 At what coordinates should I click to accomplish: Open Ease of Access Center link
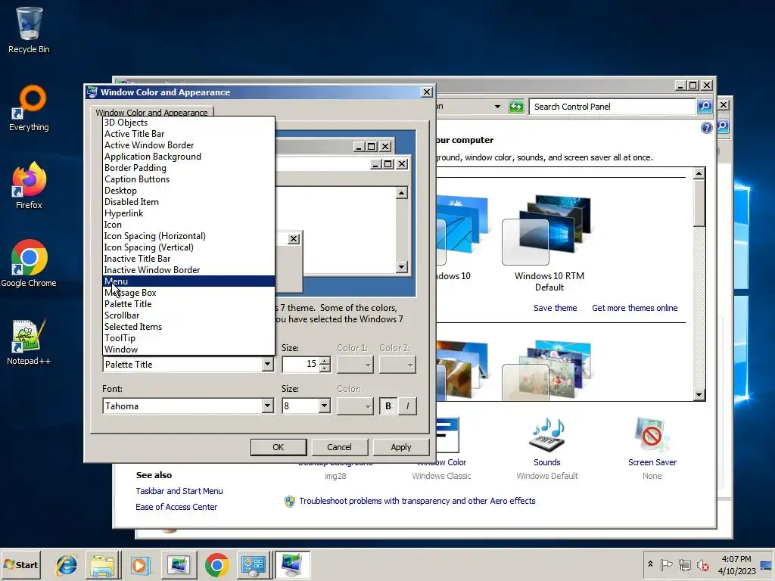tap(176, 507)
